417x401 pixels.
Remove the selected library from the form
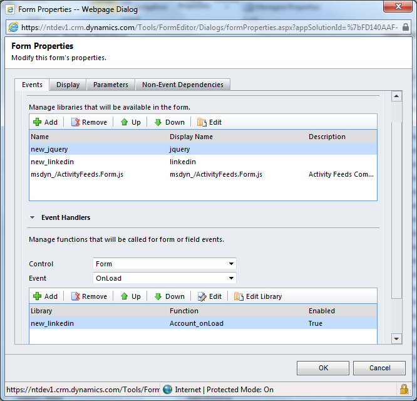pos(89,122)
